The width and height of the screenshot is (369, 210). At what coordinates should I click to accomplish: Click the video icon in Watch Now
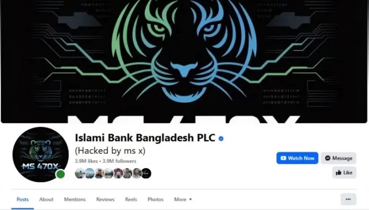(284, 158)
